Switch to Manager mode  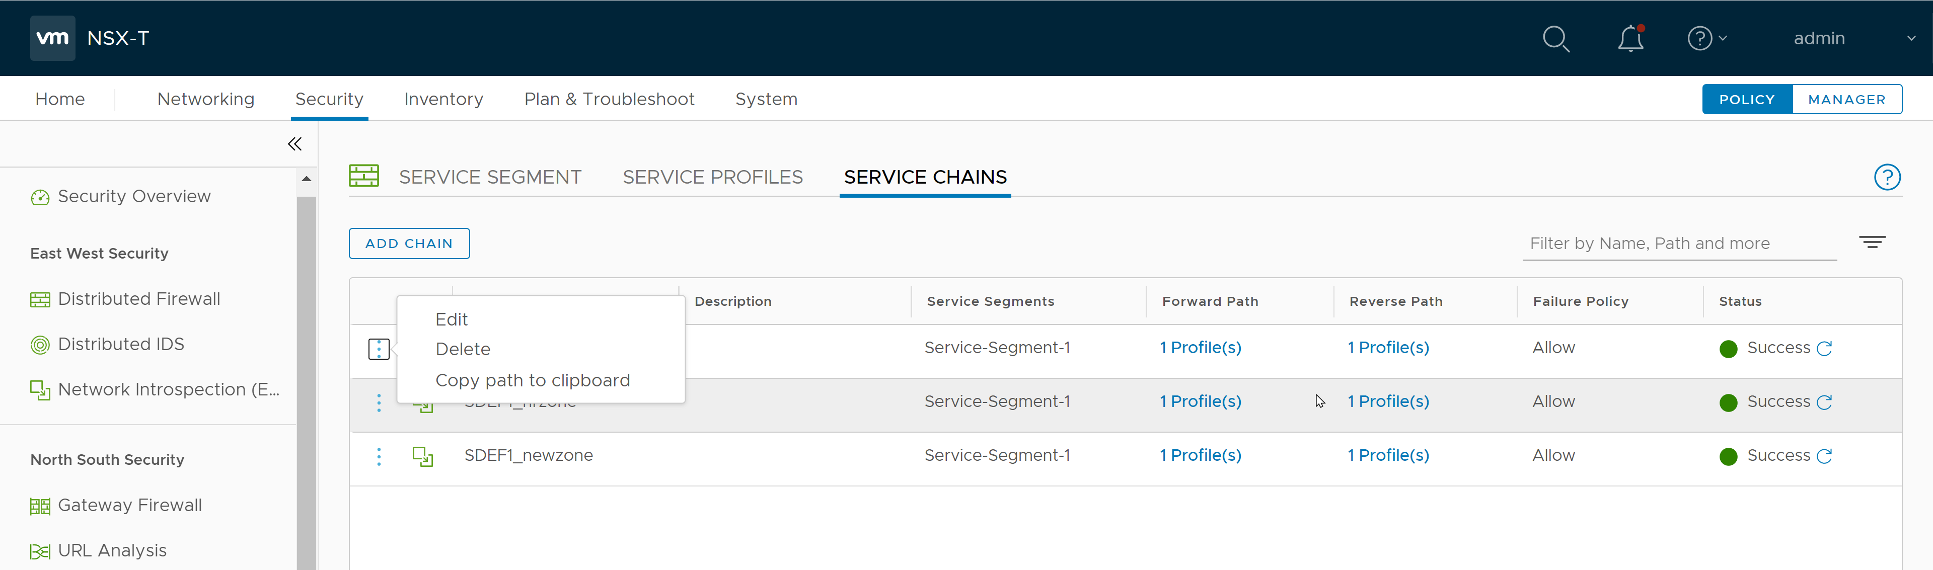1846,100
